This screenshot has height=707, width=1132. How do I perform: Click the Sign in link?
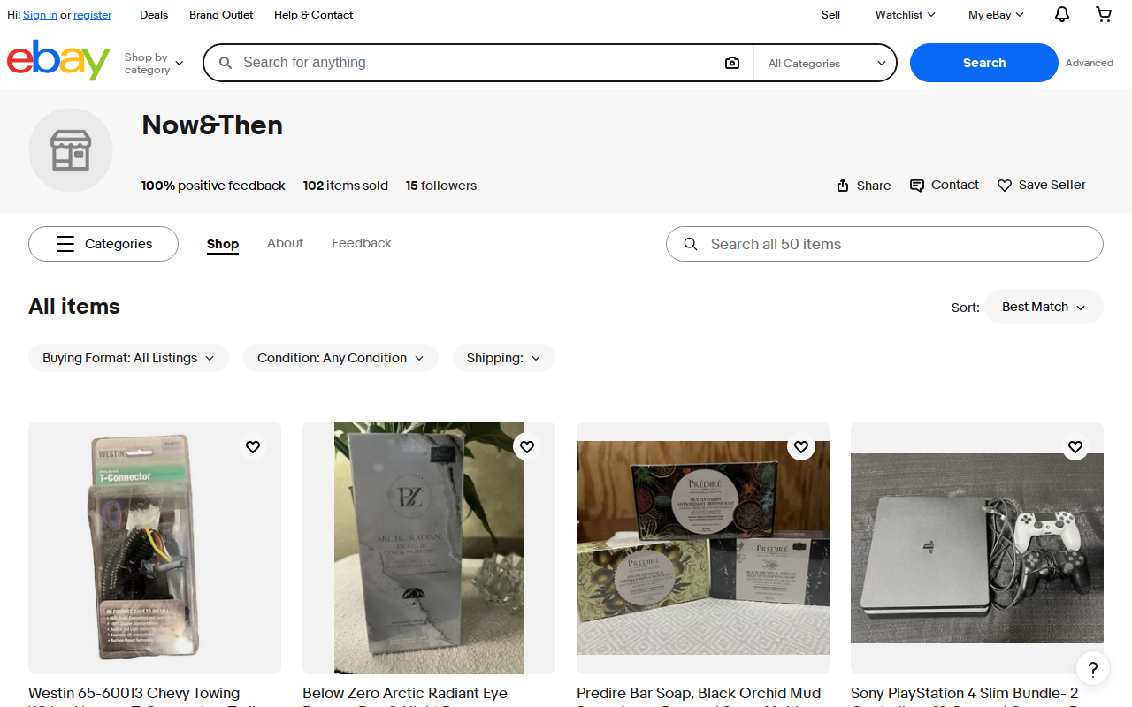(40, 15)
